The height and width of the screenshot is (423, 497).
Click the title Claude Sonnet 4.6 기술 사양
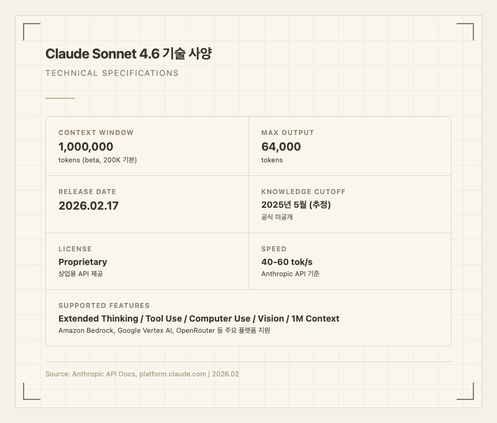[129, 53]
